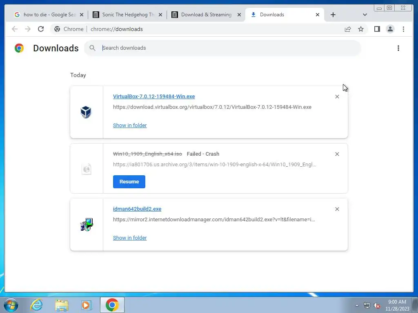This screenshot has width=418, height=313.
Task: Open VirtualBox-7.0.12-159484-Win.exe file link
Action: tap(154, 96)
